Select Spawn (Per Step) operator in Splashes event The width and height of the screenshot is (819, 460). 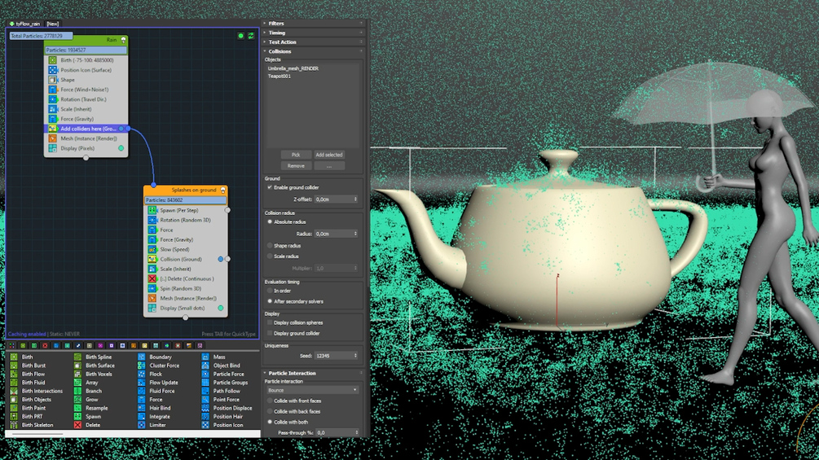pyautogui.click(x=186, y=211)
